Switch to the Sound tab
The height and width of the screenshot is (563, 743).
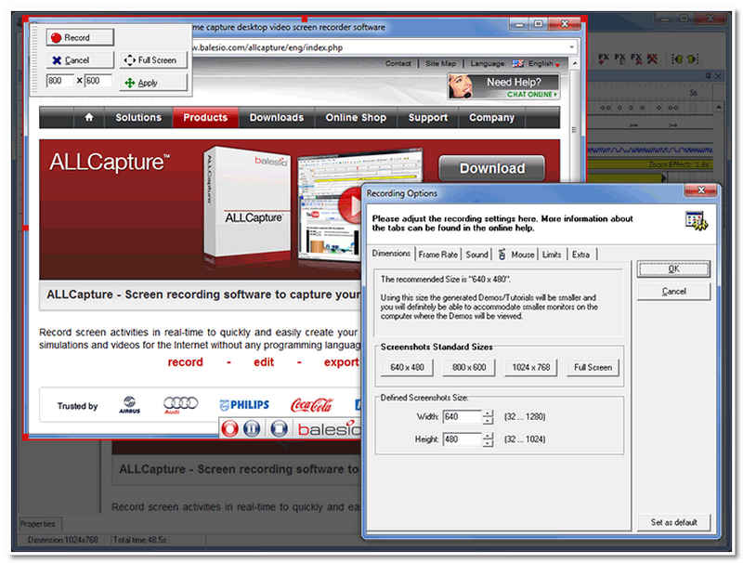[476, 255]
